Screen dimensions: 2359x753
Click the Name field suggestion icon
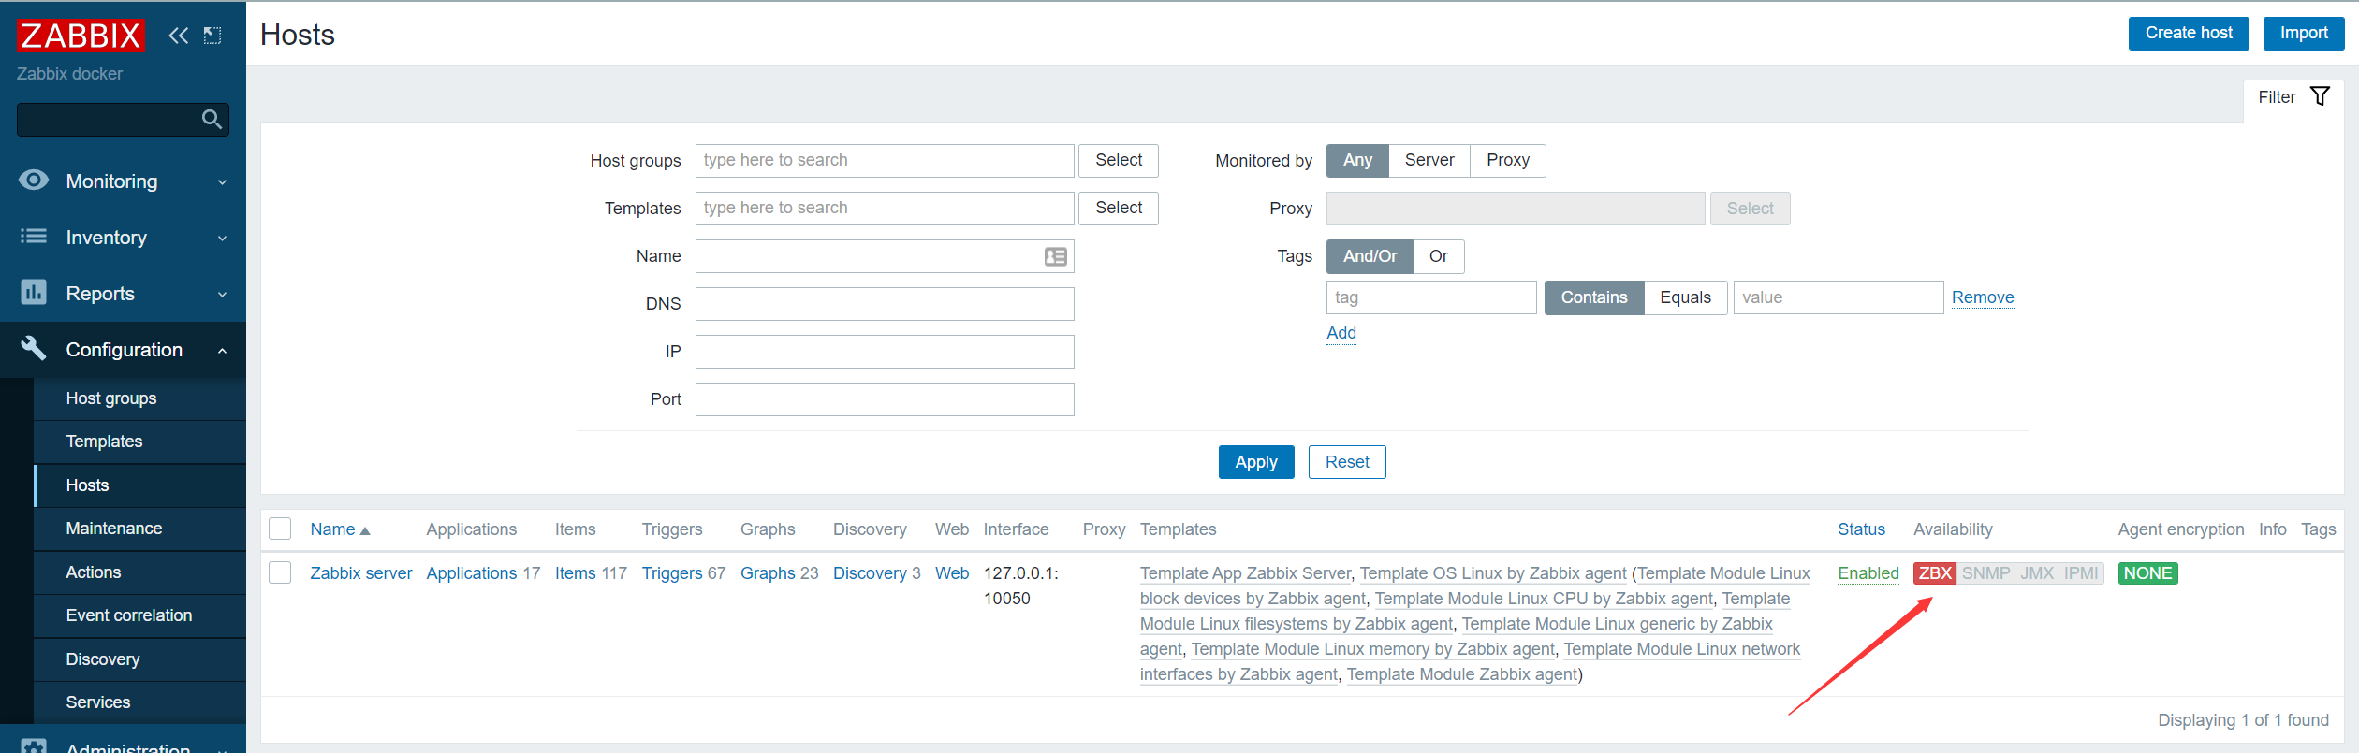tap(1055, 256)
